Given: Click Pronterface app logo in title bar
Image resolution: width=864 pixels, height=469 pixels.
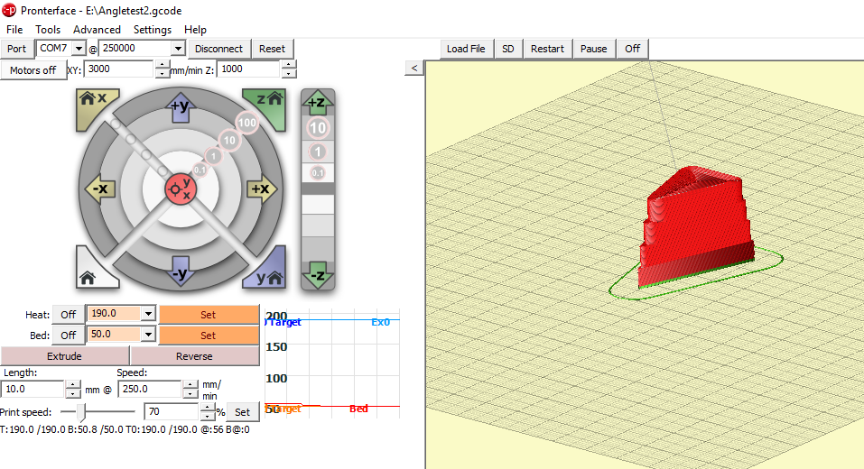Looking at the screenshot, I should point(9,11).
